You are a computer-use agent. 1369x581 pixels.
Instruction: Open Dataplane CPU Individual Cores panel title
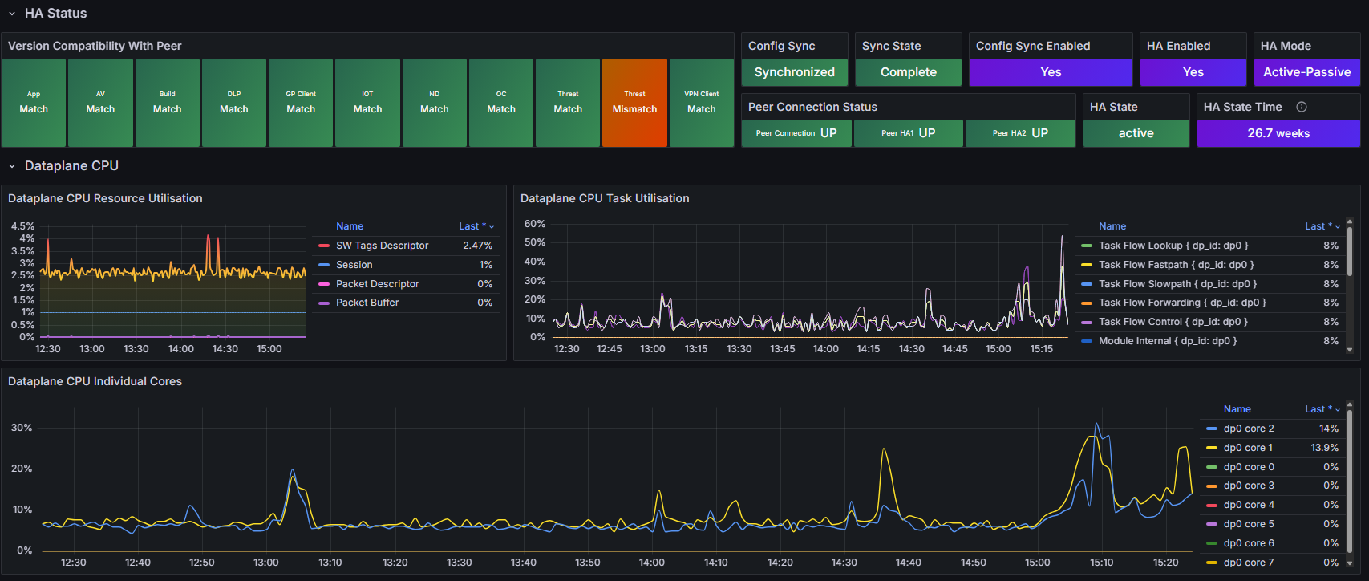pyautogui.click(x=95, y=381)
